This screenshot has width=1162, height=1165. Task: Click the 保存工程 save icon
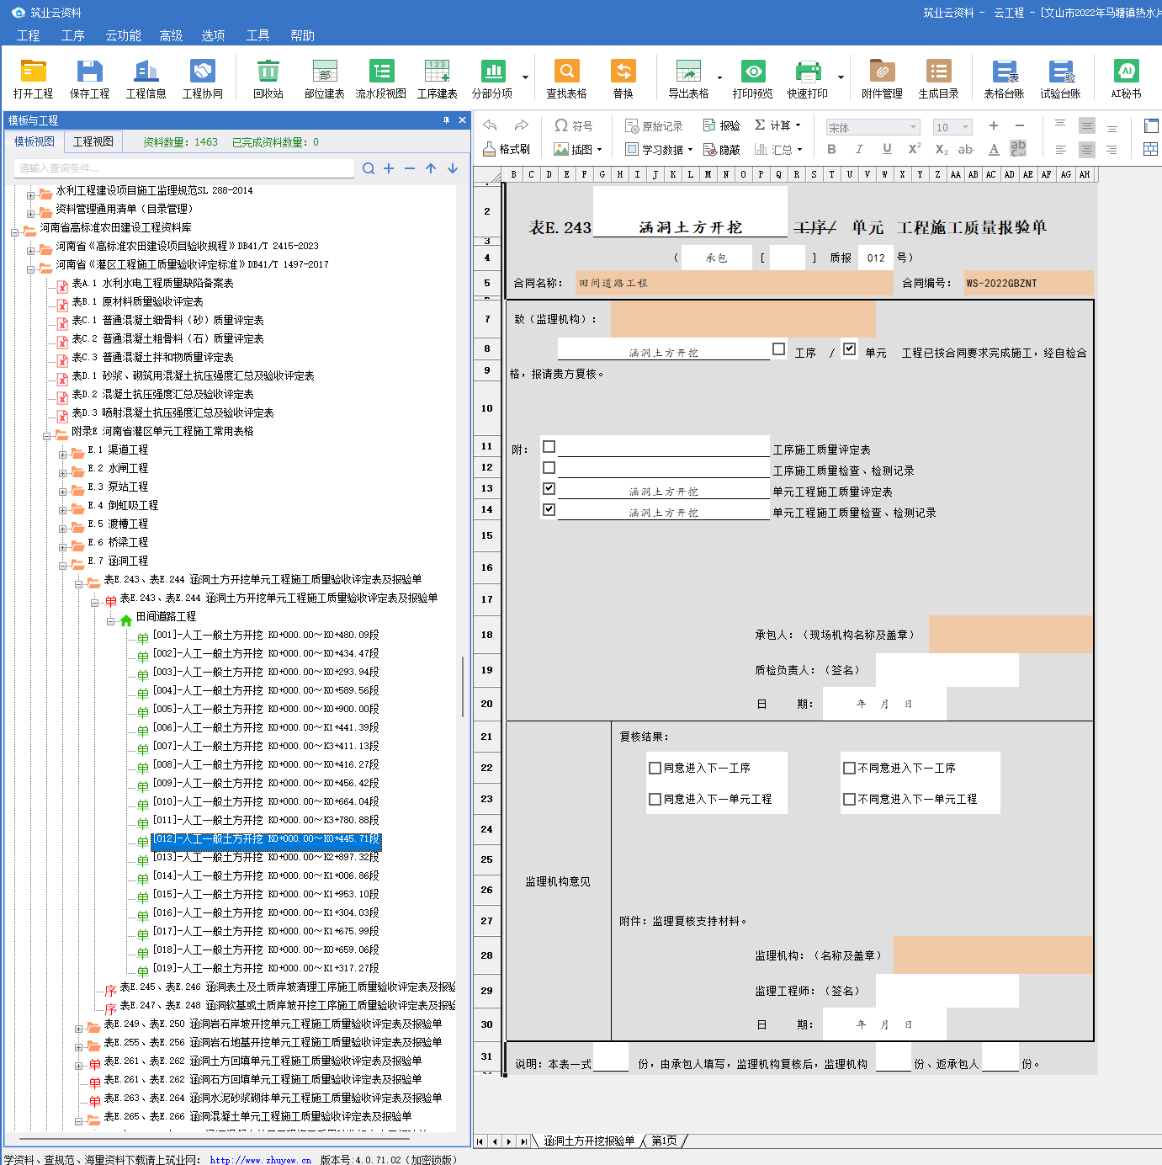89,79
